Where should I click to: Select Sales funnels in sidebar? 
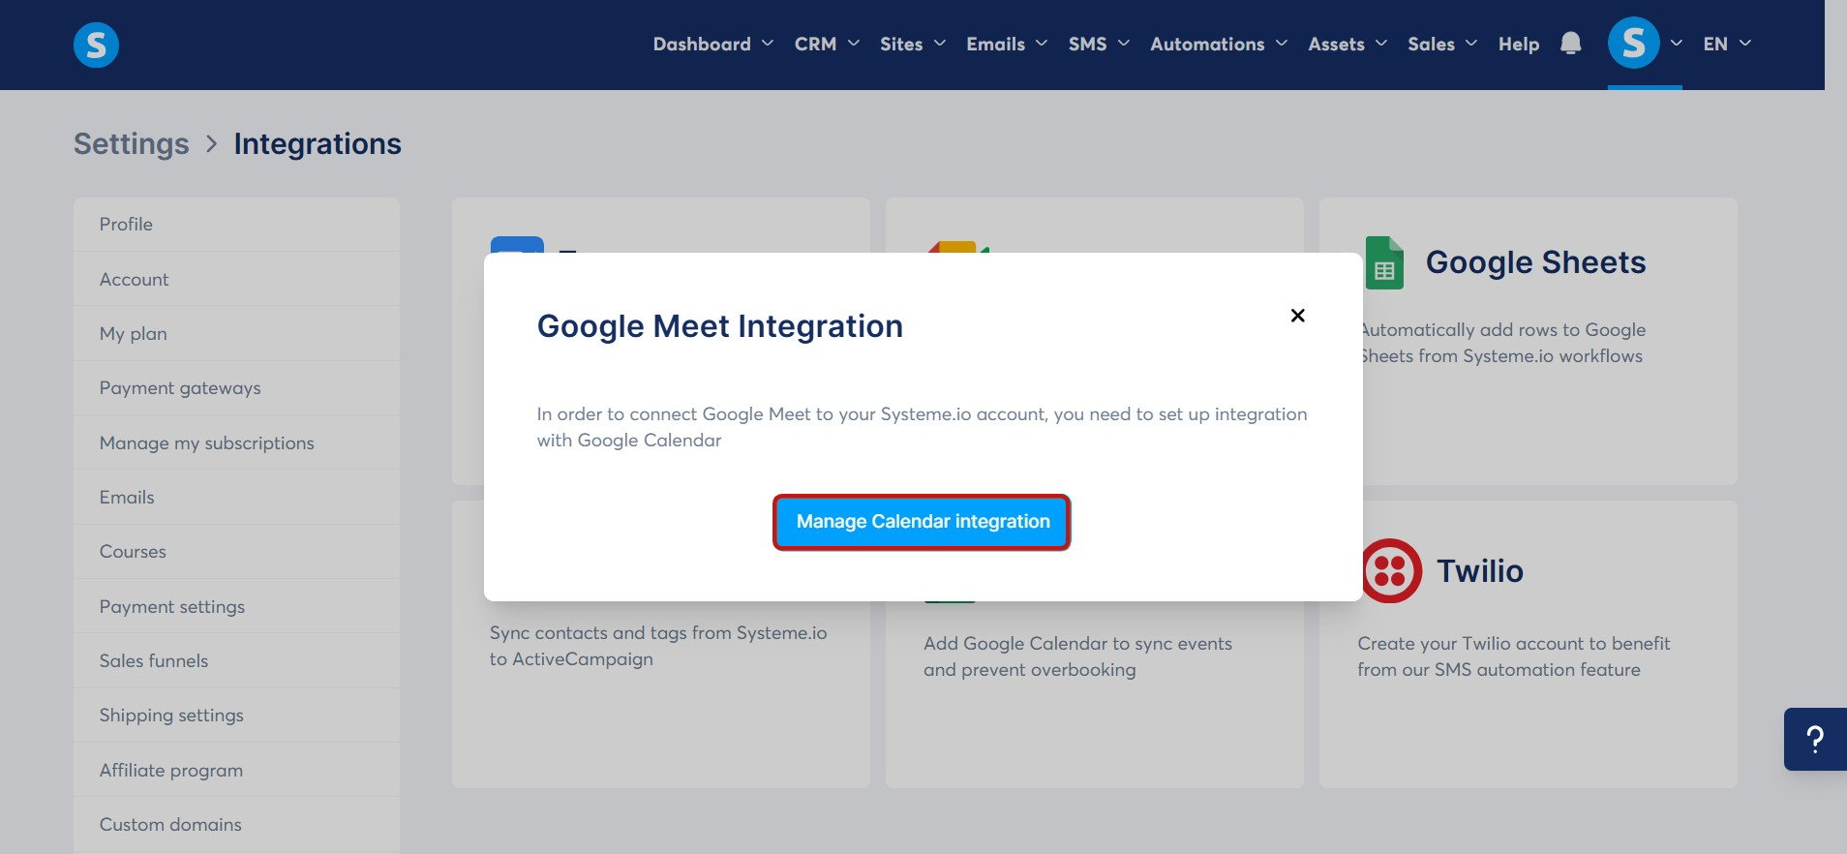236,660
